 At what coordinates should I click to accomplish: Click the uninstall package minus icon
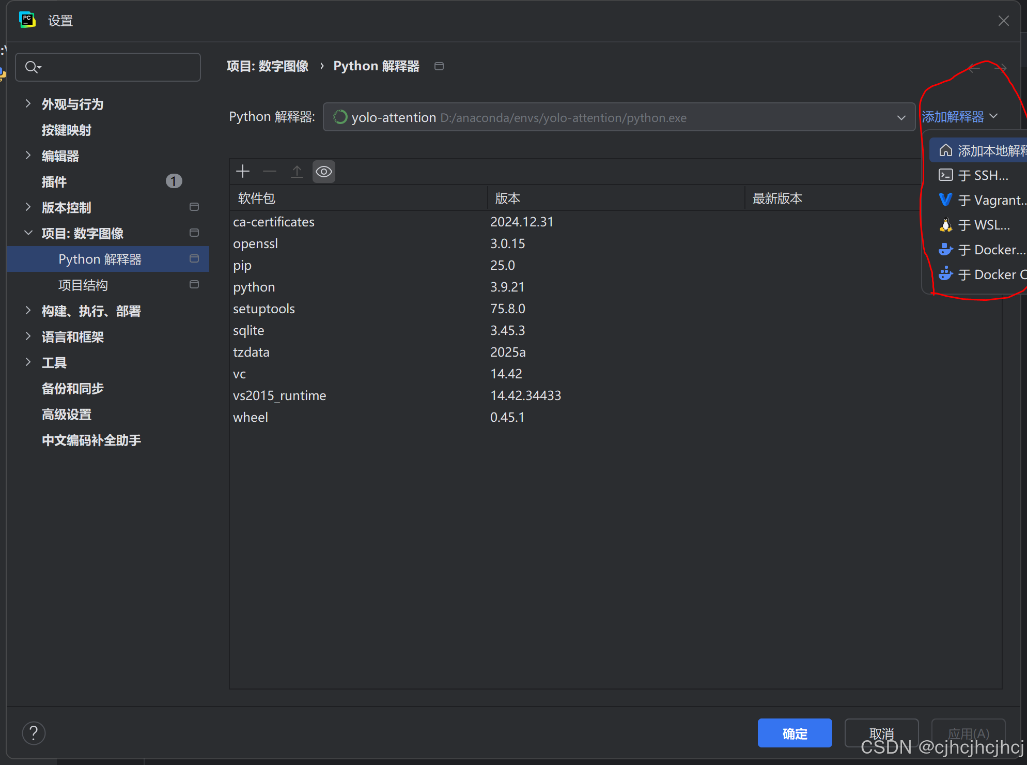coord(270,172)
